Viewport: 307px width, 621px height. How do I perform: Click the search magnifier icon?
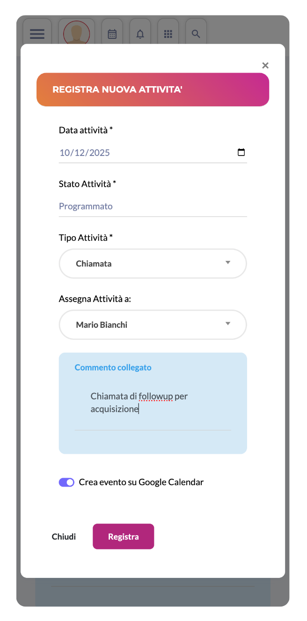coord(196,34)
